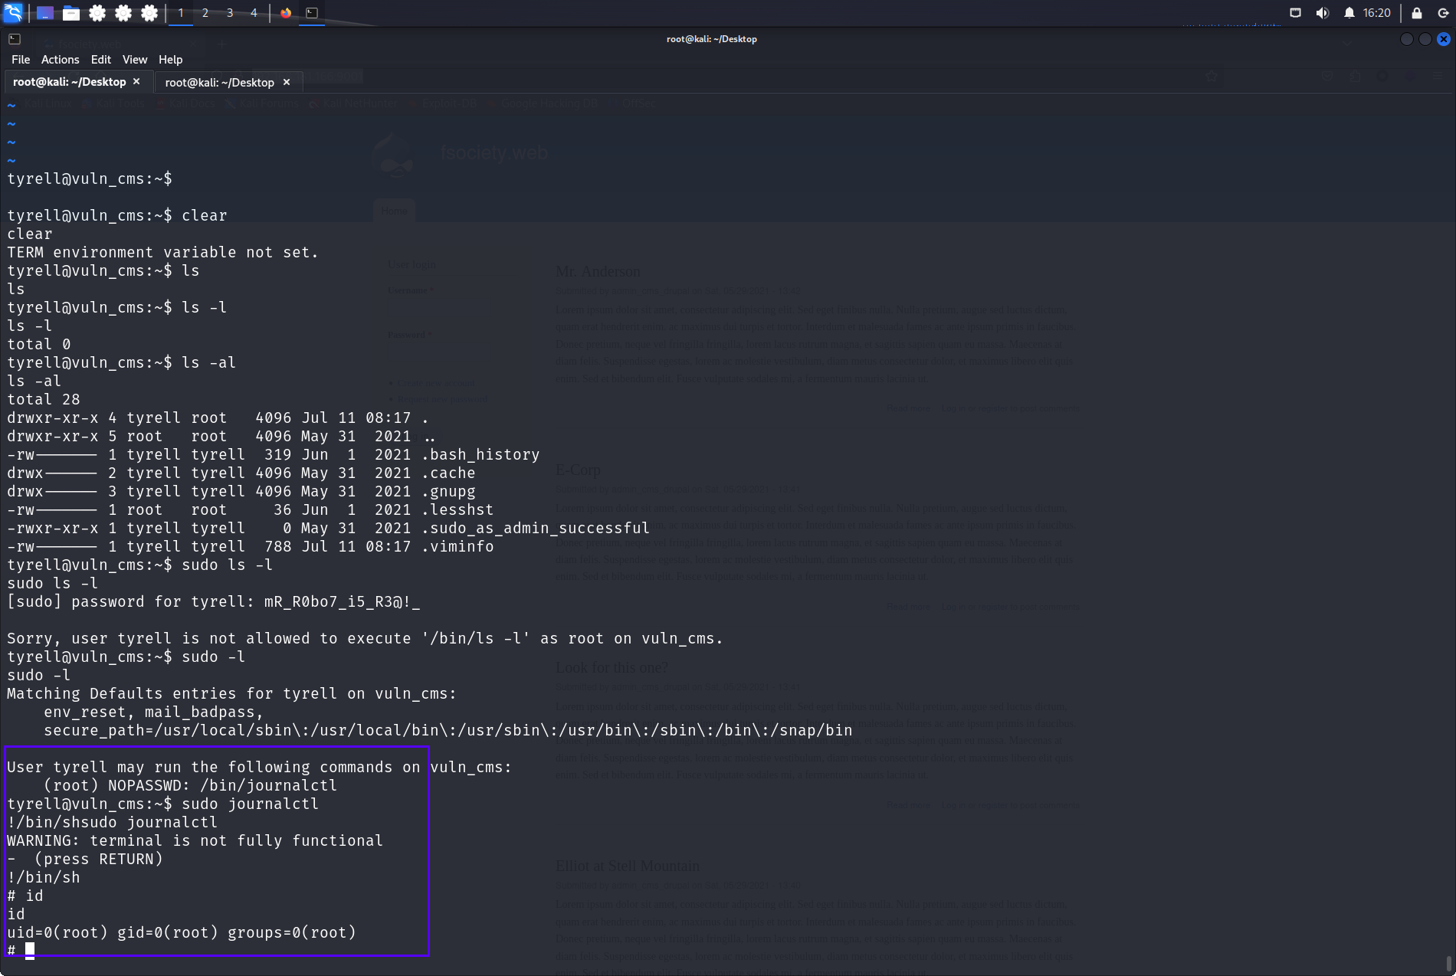Open the Actions menu
The width and height of the screenshot is (1456, 976).
pyautogui.click(x=60, y=59)
